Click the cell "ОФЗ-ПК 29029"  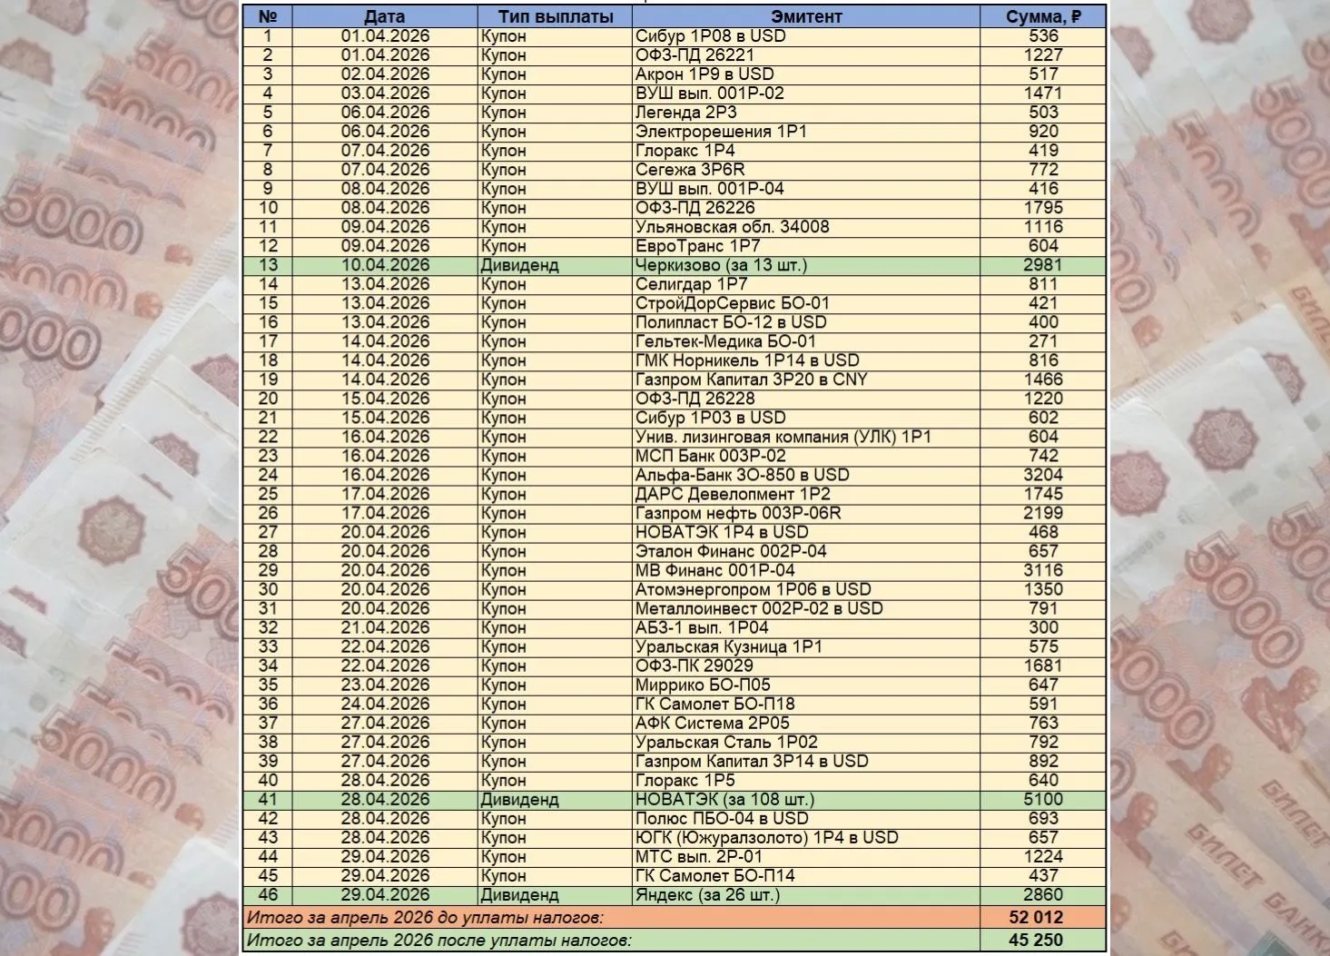point(806,665)
